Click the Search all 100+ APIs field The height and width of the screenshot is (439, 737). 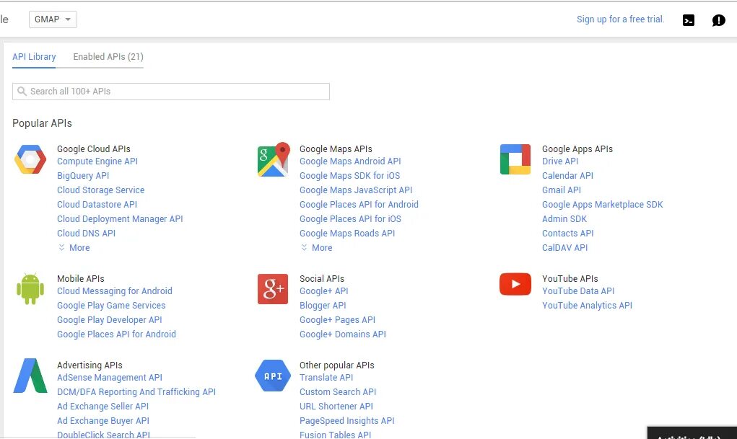pyautogui.click(x=171, y=92)
